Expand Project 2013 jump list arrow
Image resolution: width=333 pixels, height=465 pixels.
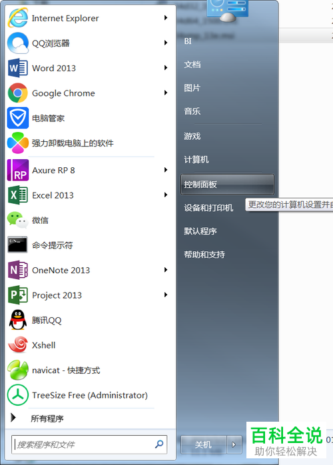166,294
